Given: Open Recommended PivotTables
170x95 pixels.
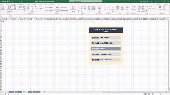Looking at the screenshot, I should coord(9,8).
